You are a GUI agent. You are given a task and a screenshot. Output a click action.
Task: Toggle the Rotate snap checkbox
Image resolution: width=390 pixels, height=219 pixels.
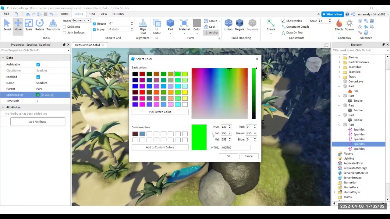pos(94,24)
